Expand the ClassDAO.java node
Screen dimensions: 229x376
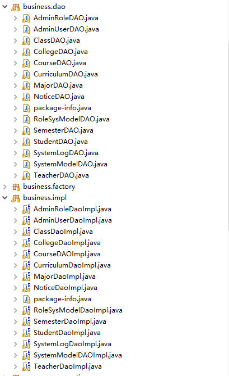(15, 40)
